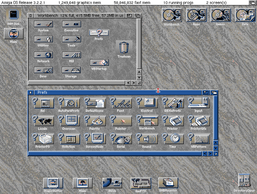Click Prefs window depth gadget
The height and width of the screenshot is (194, 257).
pyautogui.click(x=214, y=93)
